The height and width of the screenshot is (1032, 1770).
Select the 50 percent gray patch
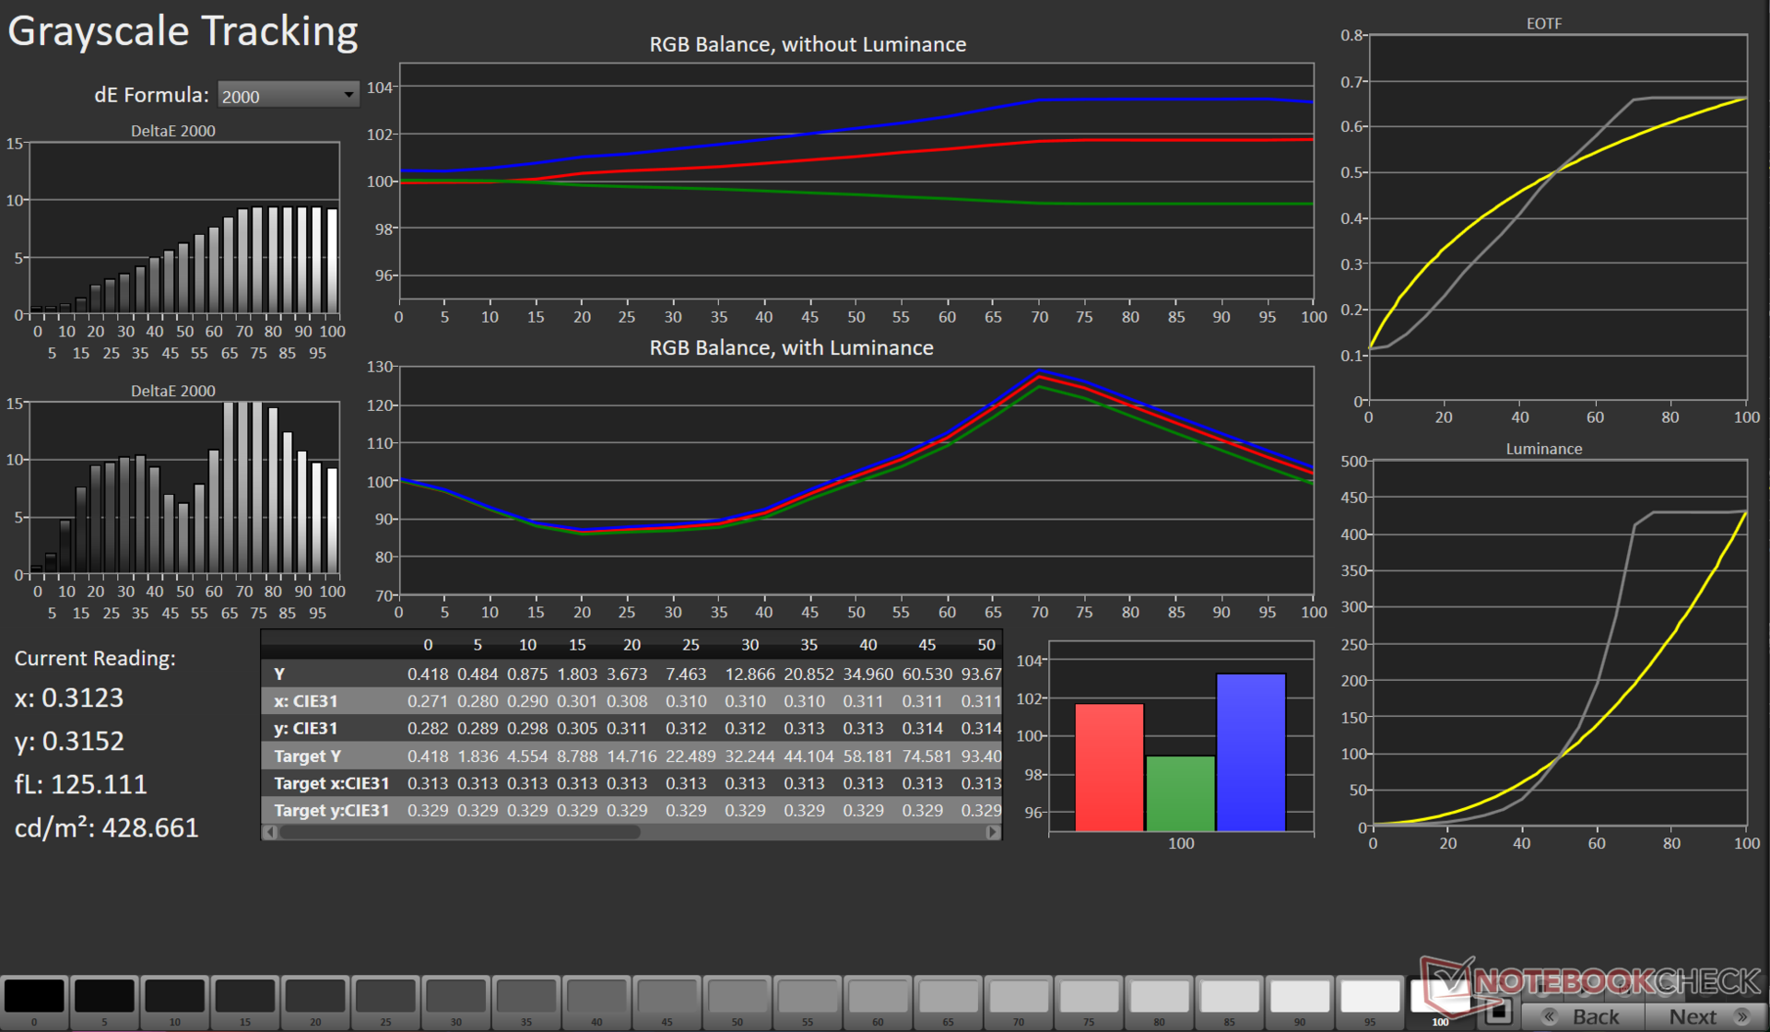pos(737,997)
